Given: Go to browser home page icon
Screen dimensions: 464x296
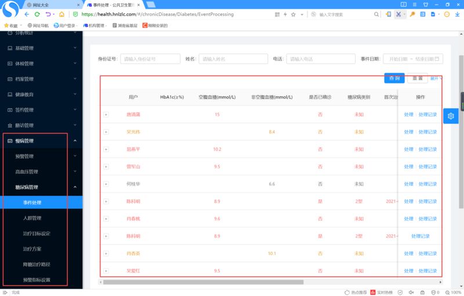Looking at the screenshot, I should click(61, 14).
